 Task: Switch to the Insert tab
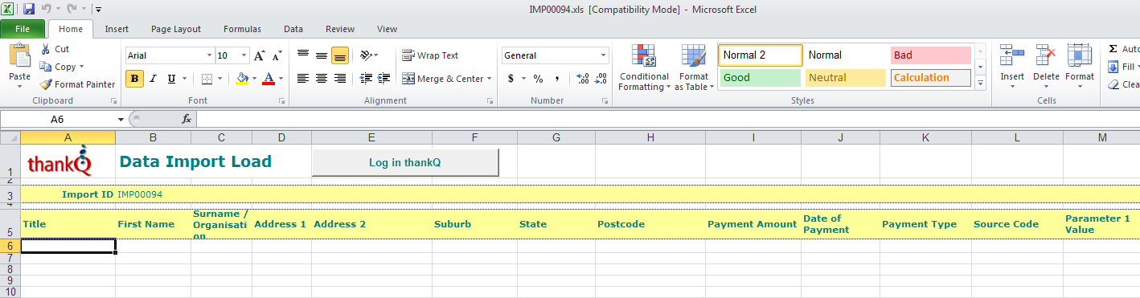pyautogui.click(x=117, y=29)
